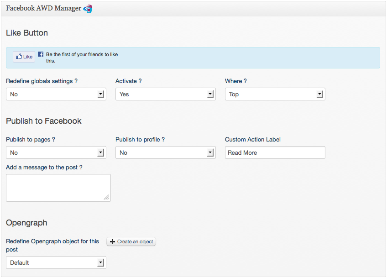The width and height of the screenshot is (387, 278).
Task: Click question mark next to Where label
Action: click(245, 81)
